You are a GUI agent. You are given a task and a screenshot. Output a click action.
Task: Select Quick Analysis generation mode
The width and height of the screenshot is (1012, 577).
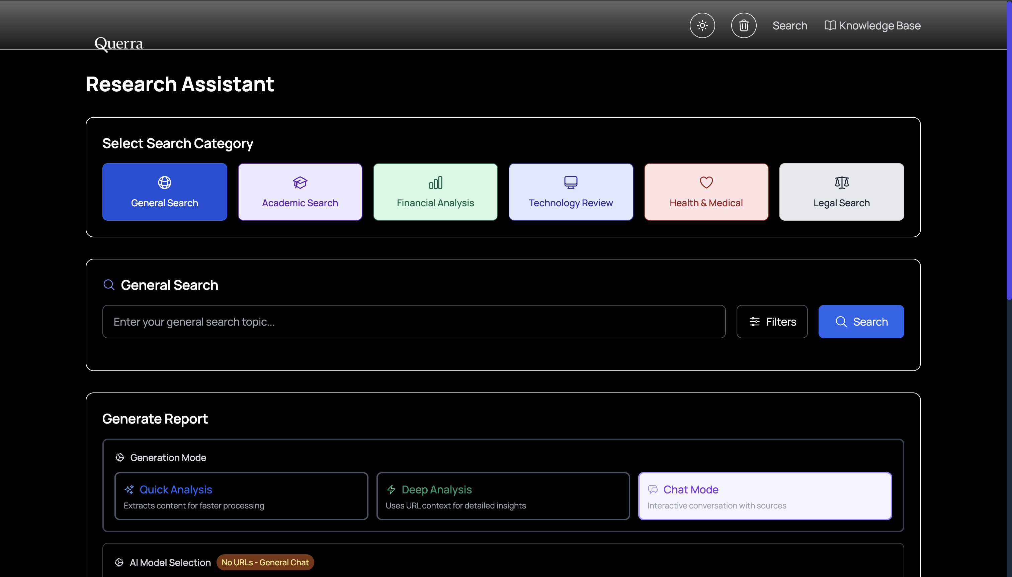coord(241,496)
